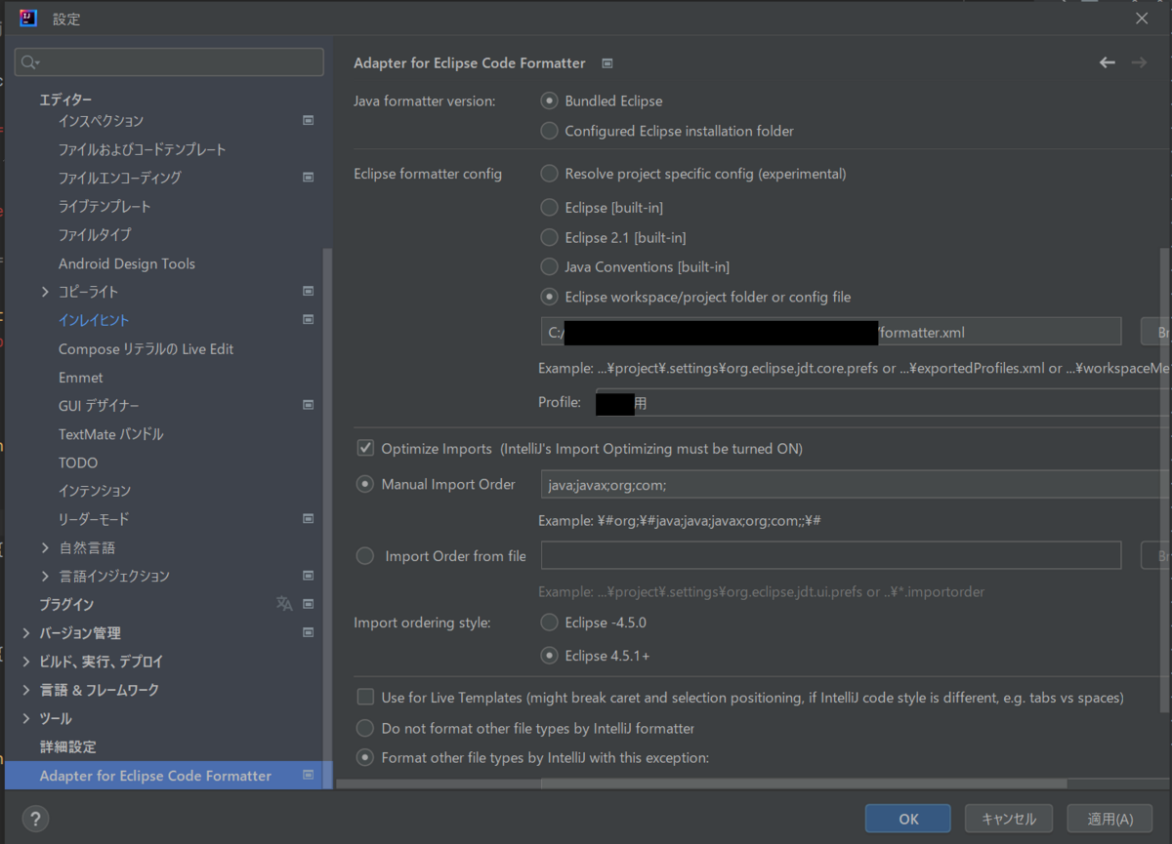Toggle the Optimize Imports checkbox
The image size is (1172, 844).
click(x=365, y=448)
